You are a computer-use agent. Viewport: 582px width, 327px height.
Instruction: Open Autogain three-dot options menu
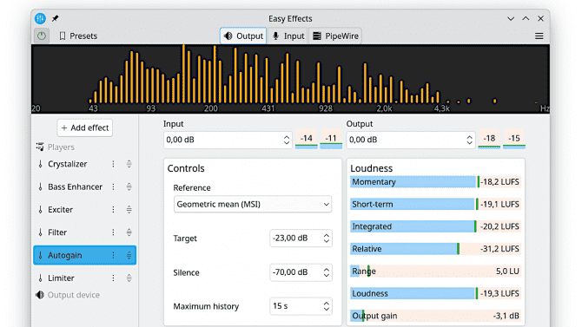pyautogui.click(x=113, y=255)
